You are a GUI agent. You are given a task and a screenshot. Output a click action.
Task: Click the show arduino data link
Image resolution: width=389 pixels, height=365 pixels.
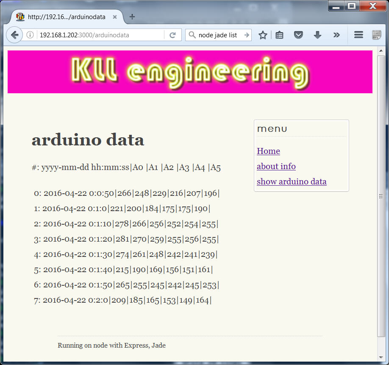pos(292,182)
